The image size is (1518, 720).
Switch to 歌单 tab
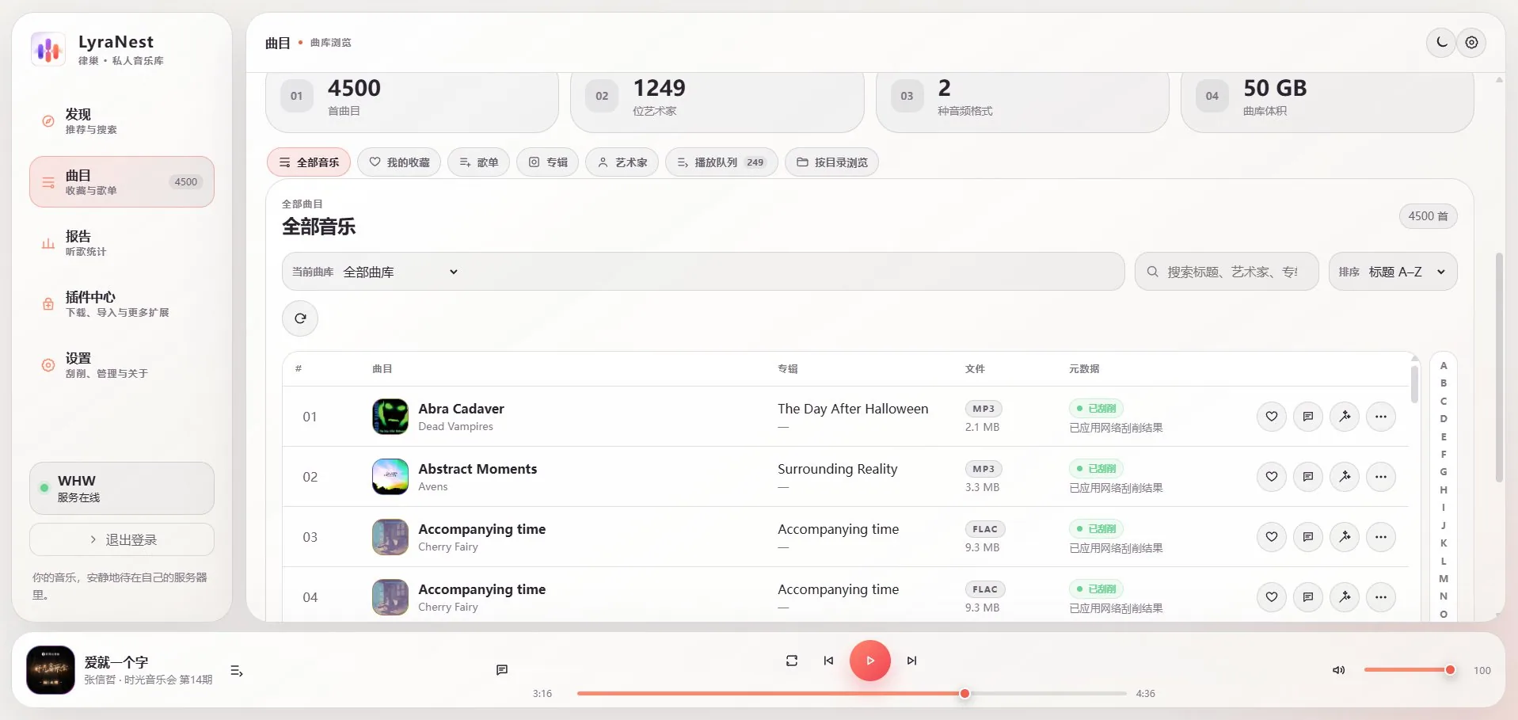coord(478,162)
